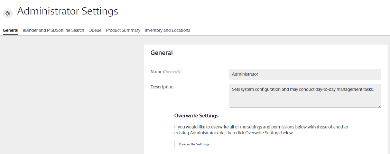The height and width of the screenshot is (154, 390).
Task: Click the Administrator Settings page title
Action: (67, 11)
